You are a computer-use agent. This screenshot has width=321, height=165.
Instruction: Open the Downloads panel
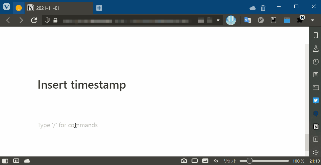[x=316, y=49]
